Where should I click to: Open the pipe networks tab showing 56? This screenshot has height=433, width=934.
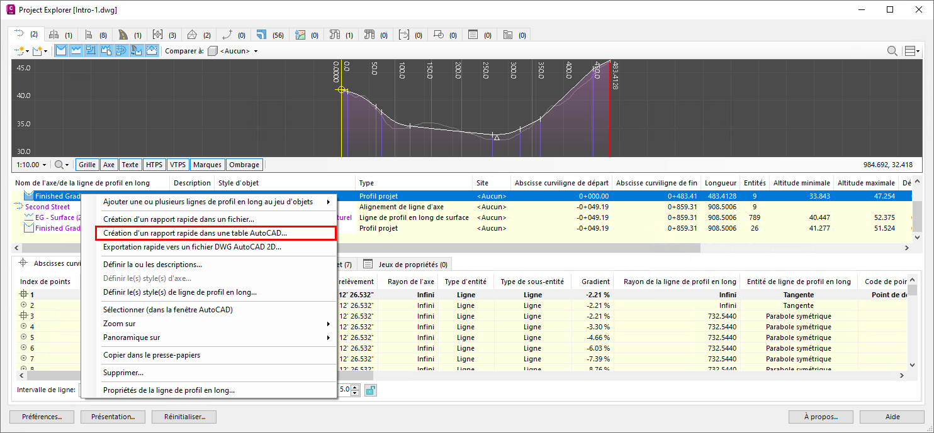[x=269, y=35]
